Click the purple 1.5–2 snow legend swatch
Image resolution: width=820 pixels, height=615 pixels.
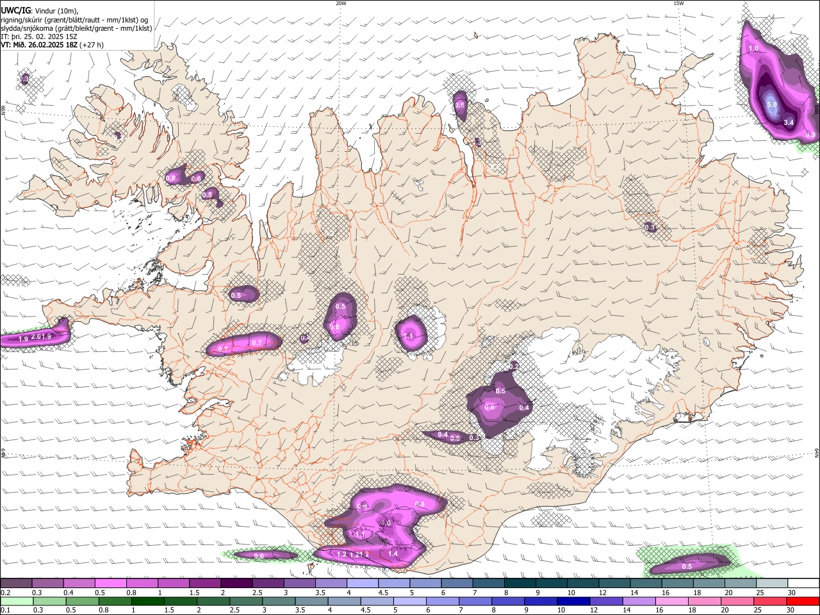[205, 584]
